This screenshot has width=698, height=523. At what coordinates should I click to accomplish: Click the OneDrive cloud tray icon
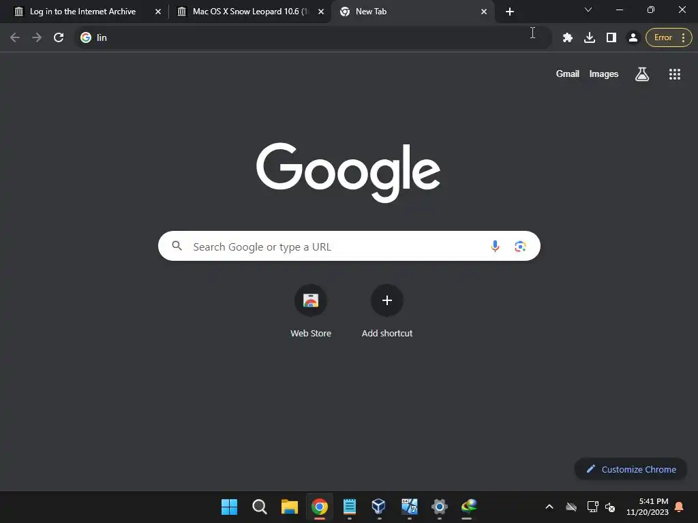coord(571,507)
